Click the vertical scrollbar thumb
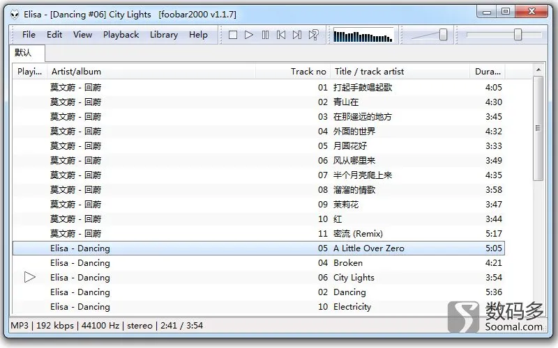Image resolution: width=558 pixels, height=348 pixels. click(538, 128)
